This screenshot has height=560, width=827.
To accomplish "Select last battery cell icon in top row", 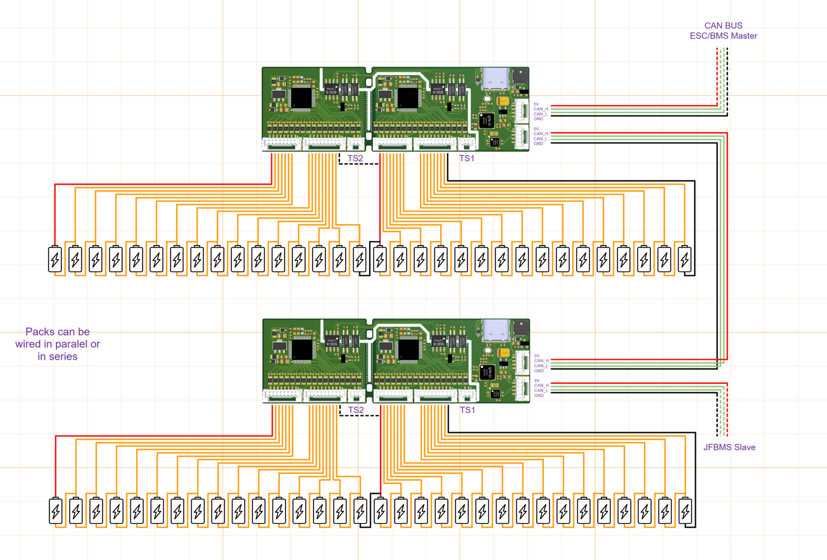I will [684, 259].
